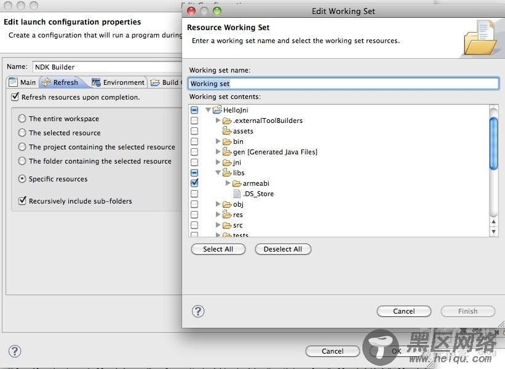Expand the .externalToolBuilders folder
505x369 pixels.
[218, 121]
